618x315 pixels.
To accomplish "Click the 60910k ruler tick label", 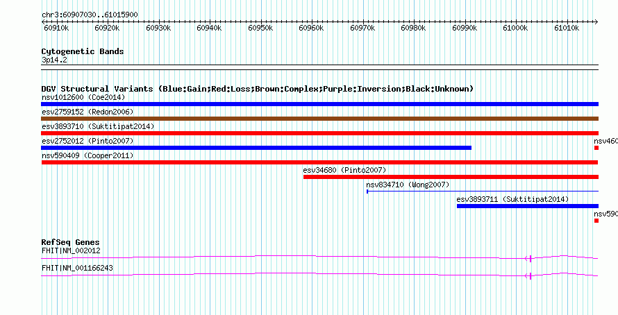I will [57, 28].
